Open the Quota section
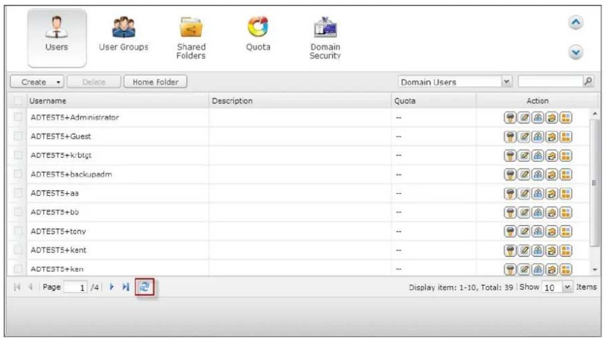Image resolution: width=606 pixels, height=339 pixels. click(258, 34)
